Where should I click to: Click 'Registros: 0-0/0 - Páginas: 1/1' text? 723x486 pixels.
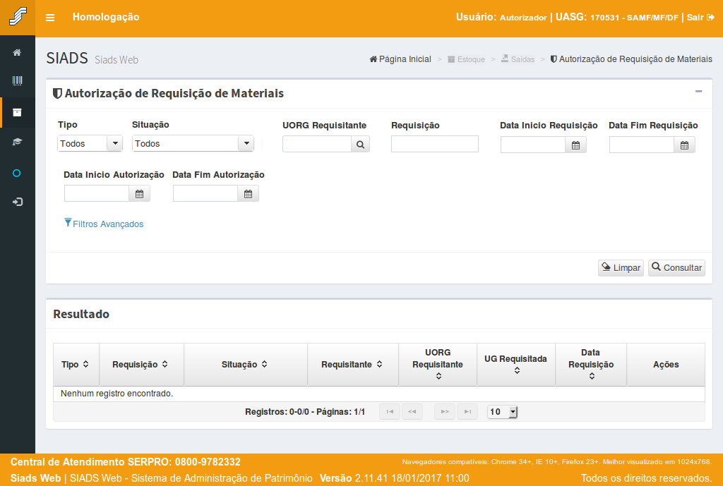click(x=305, y=412)
